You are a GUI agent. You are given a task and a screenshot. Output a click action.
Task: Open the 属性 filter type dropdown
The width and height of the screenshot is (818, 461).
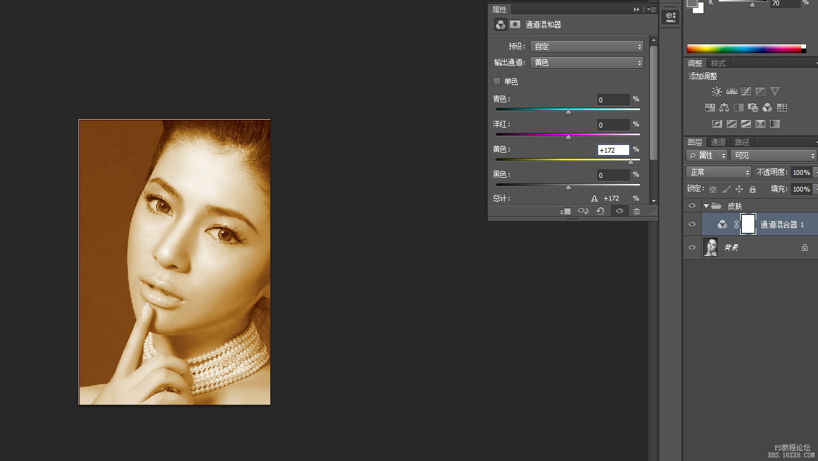pos(707,156)
